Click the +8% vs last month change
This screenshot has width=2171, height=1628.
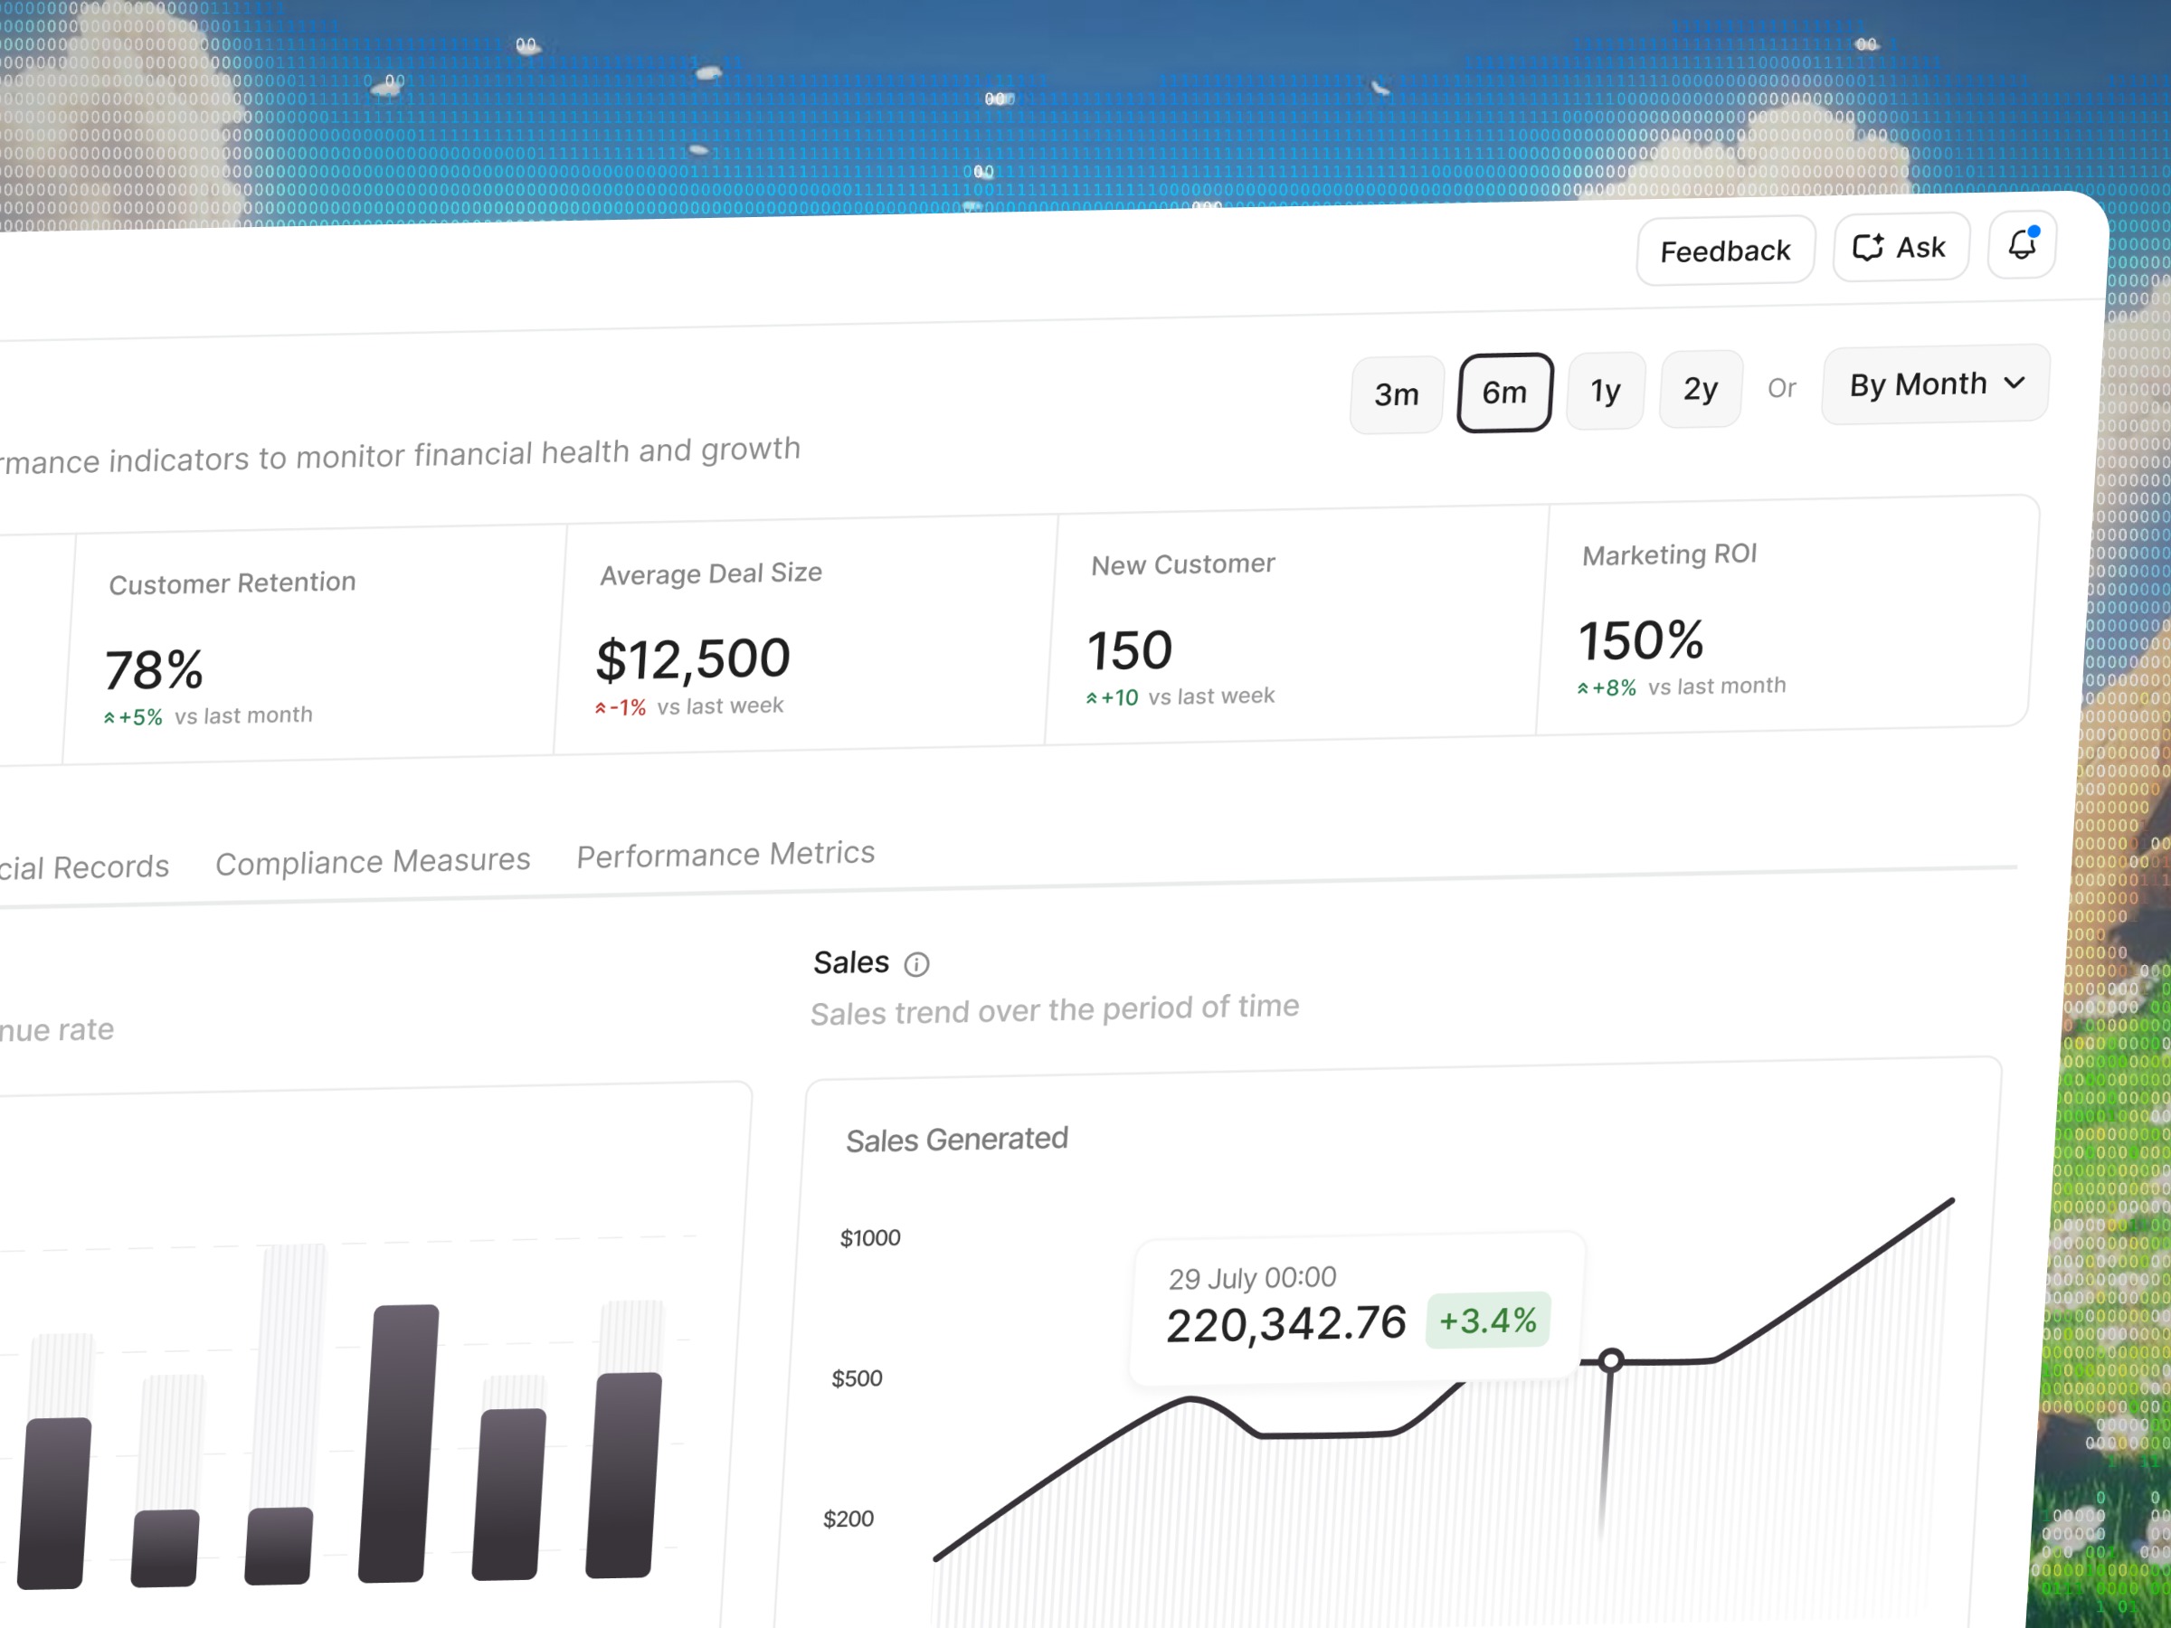pyautogui.click(x=1682, y=686)
